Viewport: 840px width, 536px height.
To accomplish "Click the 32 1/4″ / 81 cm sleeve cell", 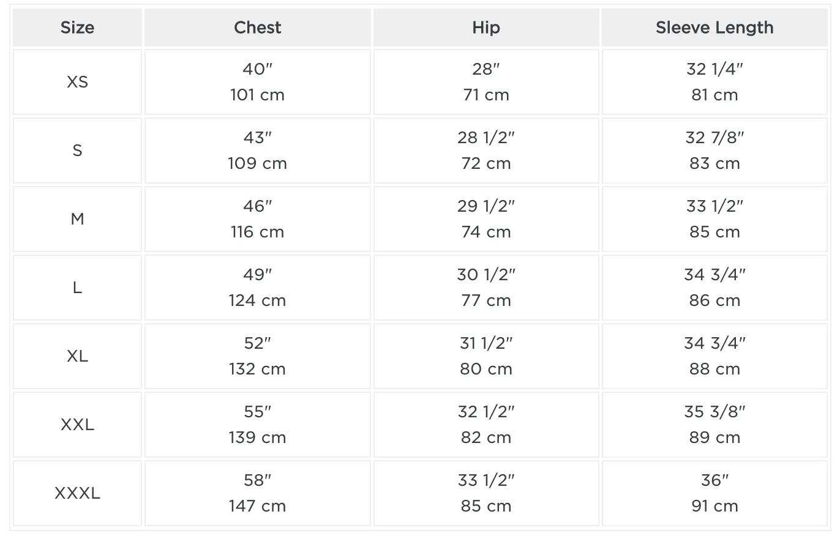I will click(714, 82).
